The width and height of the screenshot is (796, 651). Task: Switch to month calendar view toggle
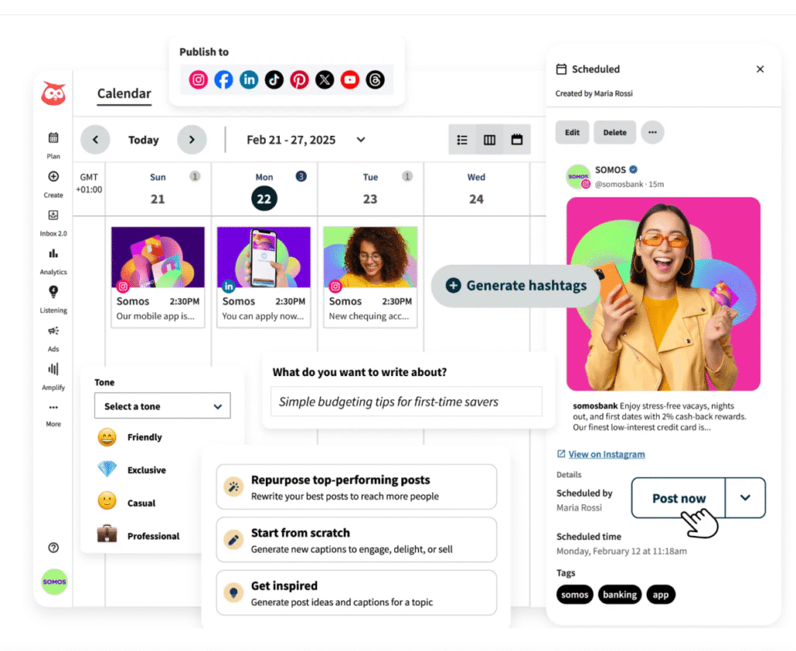pyautogui.click(x=517, y=140)
